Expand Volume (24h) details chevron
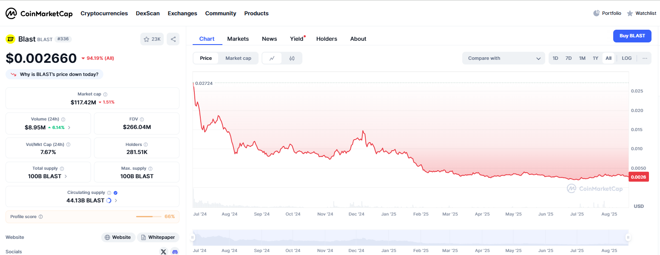 [x=69, y=127]
